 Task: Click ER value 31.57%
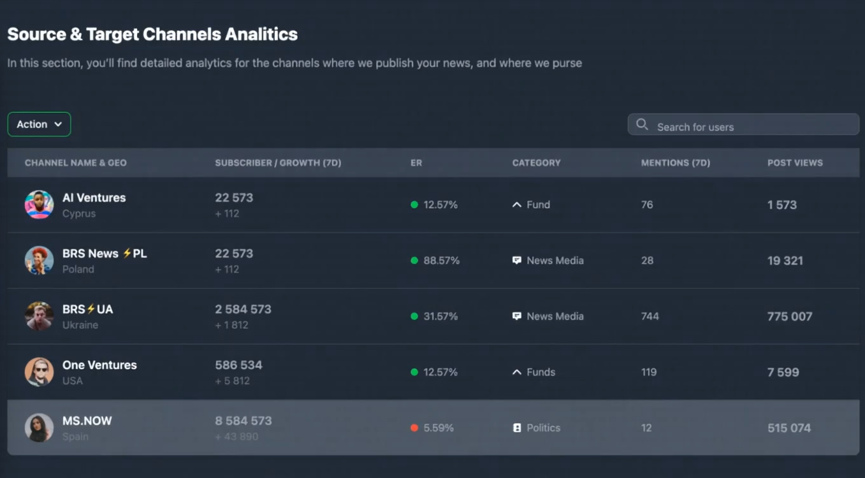tap(441, 316)
